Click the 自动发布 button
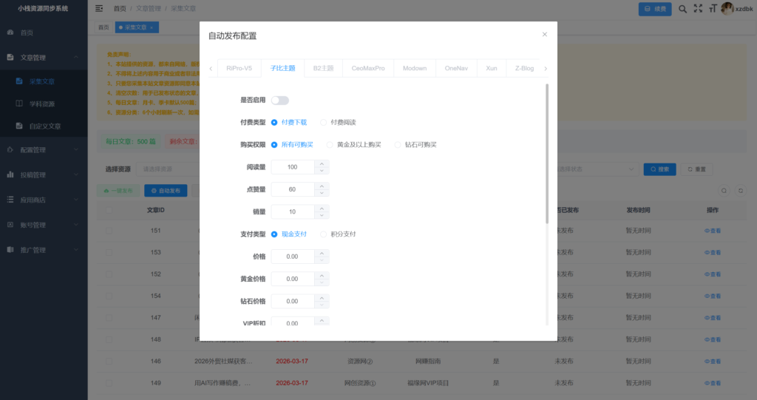Screen dimensions: 757x400 pyautogui.click(x=166, y=191)
